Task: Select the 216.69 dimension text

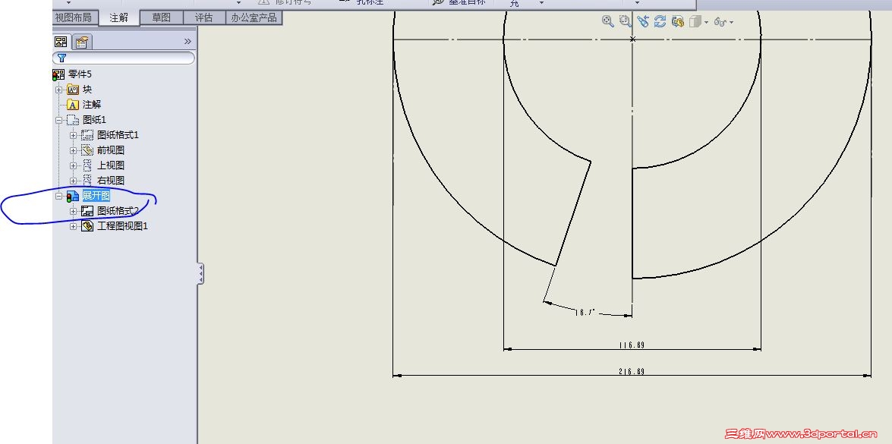Action: (632, 372)
